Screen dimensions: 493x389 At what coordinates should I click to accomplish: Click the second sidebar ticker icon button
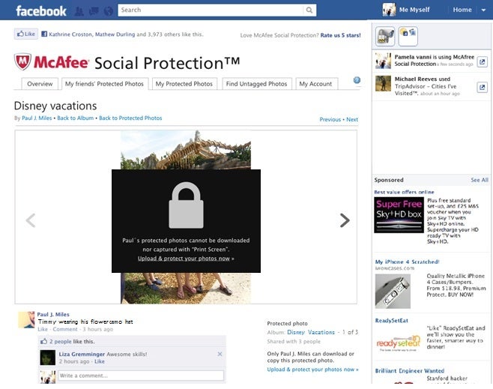point(408,36)
